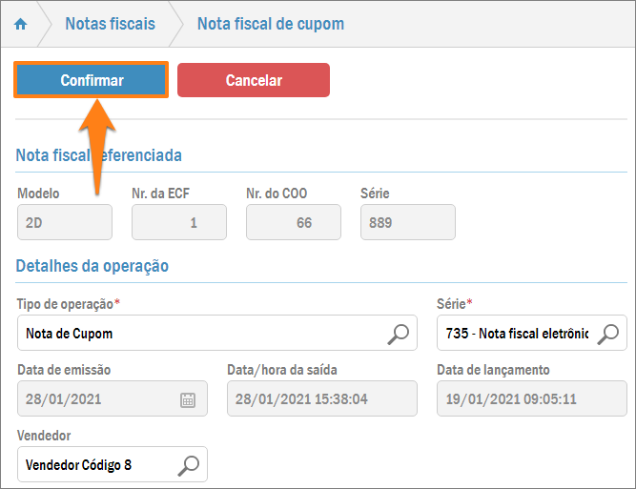636x489 pixels.
Task: Click the Nr. da ECF field
Action: [x=178, y=222]
